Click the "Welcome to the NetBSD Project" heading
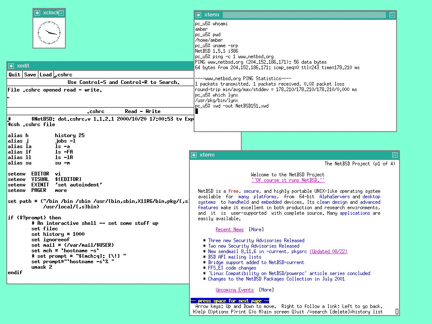Screen dimensions: 432x324 pos(288,175)
